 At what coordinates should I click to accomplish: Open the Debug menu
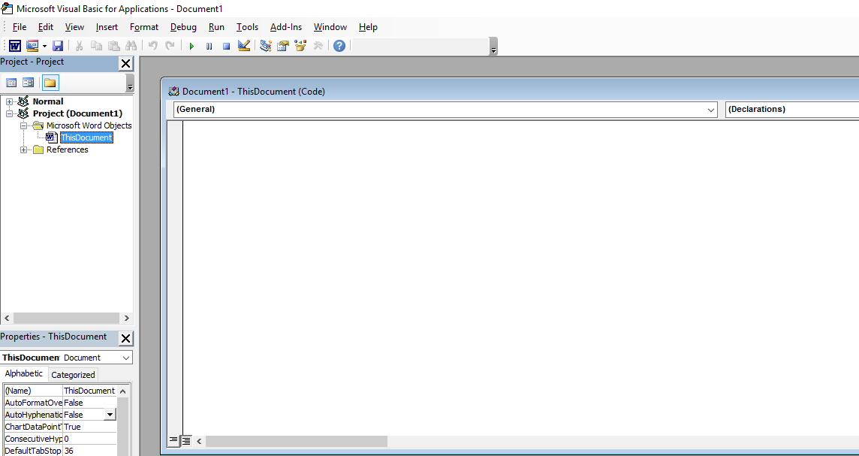pyautogui.click(x=183, y=27)
